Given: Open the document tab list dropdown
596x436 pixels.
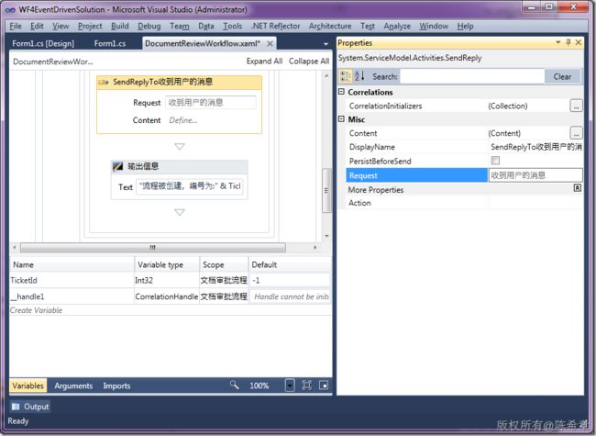Looking at the screenshot, I should (326, 44).
